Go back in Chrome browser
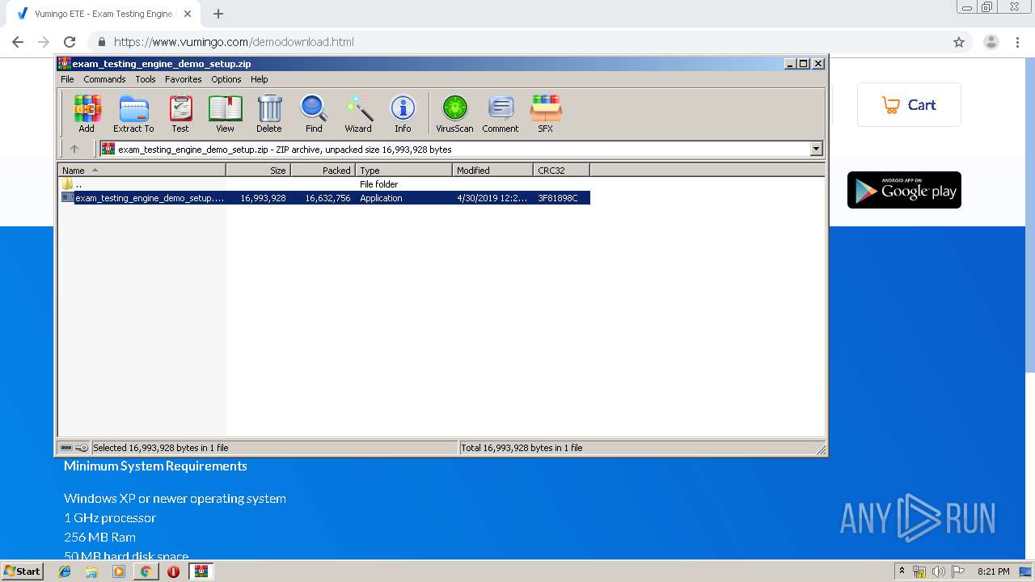The width and height of the screenshot is (1035, 582). coord(18,42)
